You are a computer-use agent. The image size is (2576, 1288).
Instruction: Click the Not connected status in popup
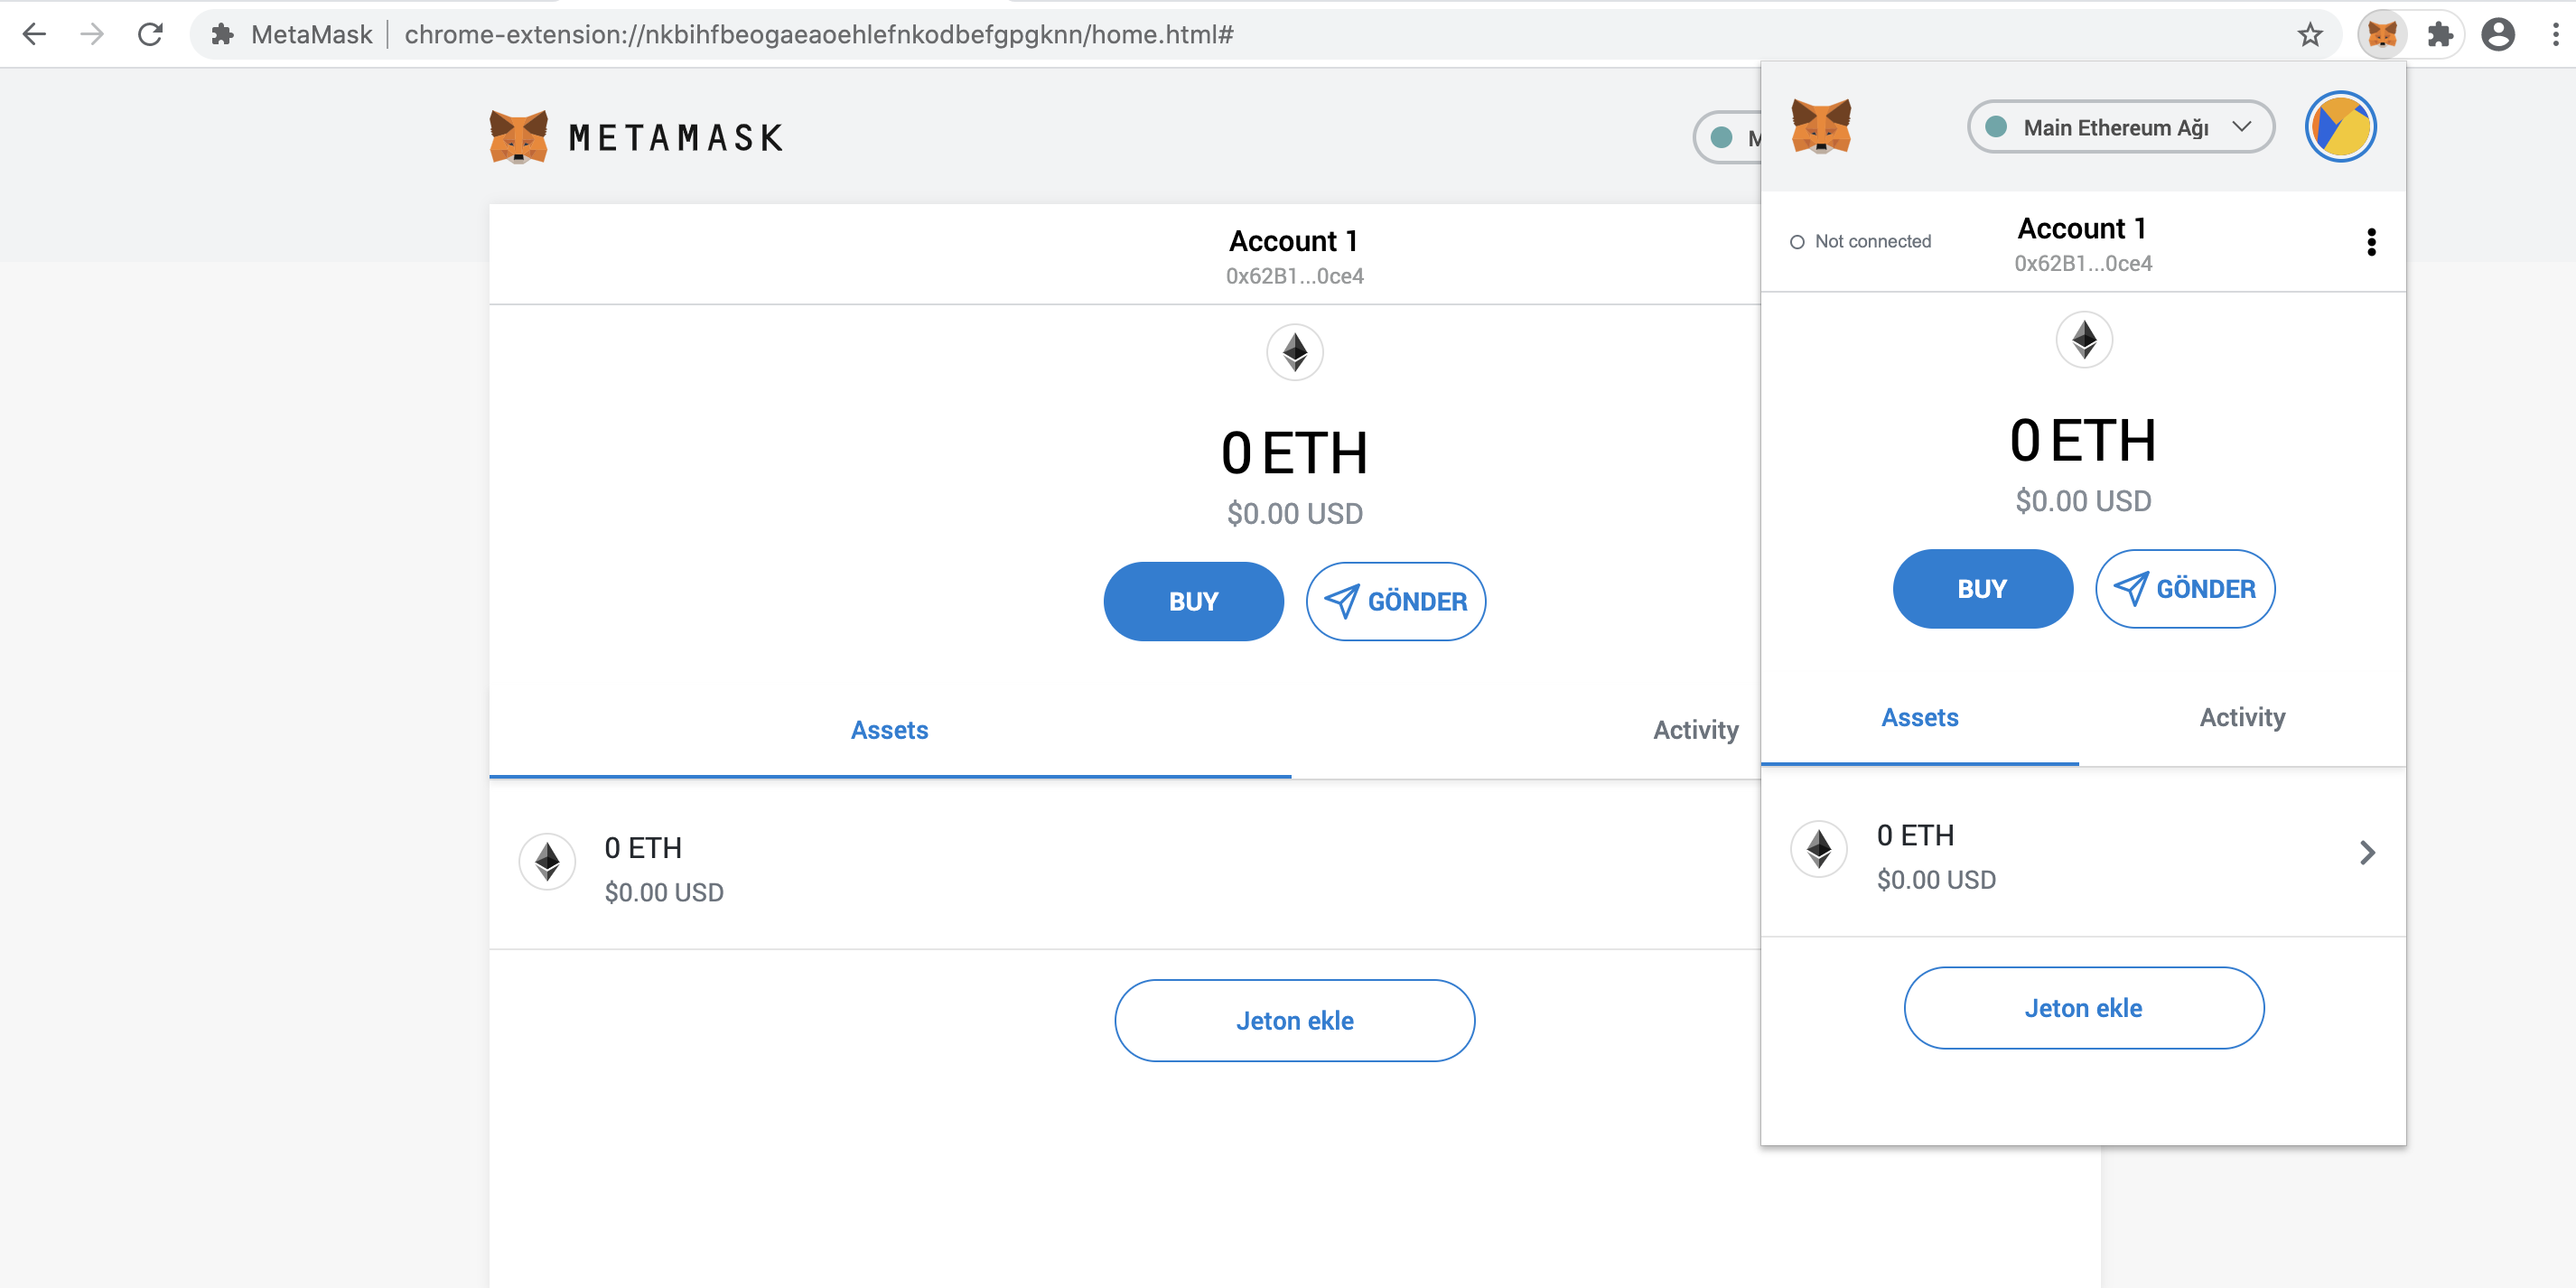[1860, 242]
